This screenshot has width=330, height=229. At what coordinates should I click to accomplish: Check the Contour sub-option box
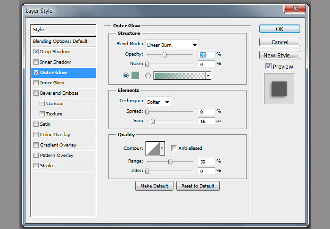point(42,104)
